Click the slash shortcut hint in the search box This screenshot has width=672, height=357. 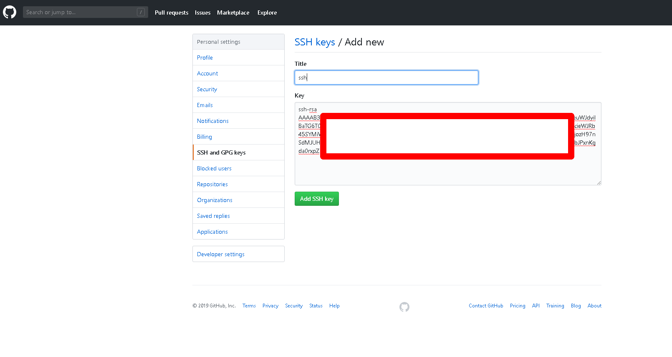[x=141, y=12]
